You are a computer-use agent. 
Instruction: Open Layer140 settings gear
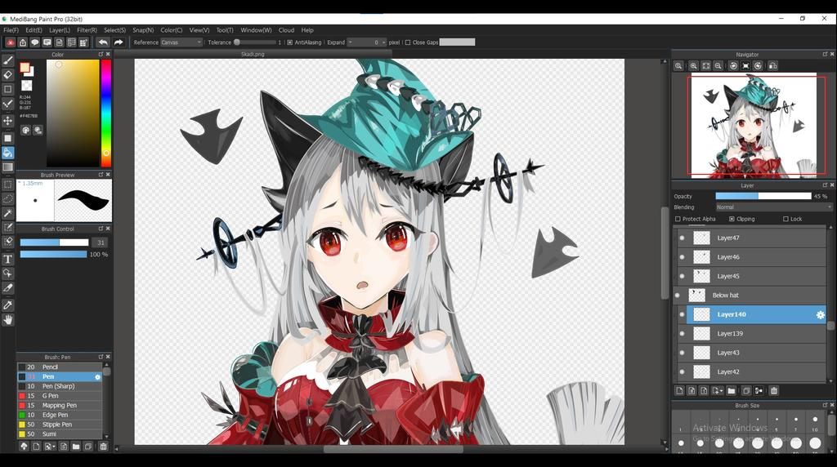point(821,315)
